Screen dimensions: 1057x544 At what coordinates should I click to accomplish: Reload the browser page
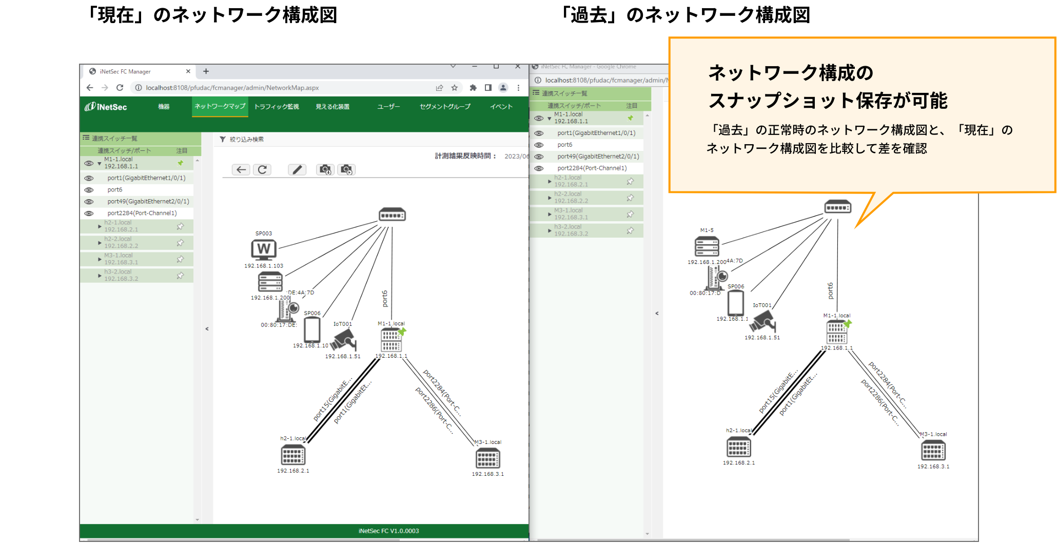click(120, 88)
